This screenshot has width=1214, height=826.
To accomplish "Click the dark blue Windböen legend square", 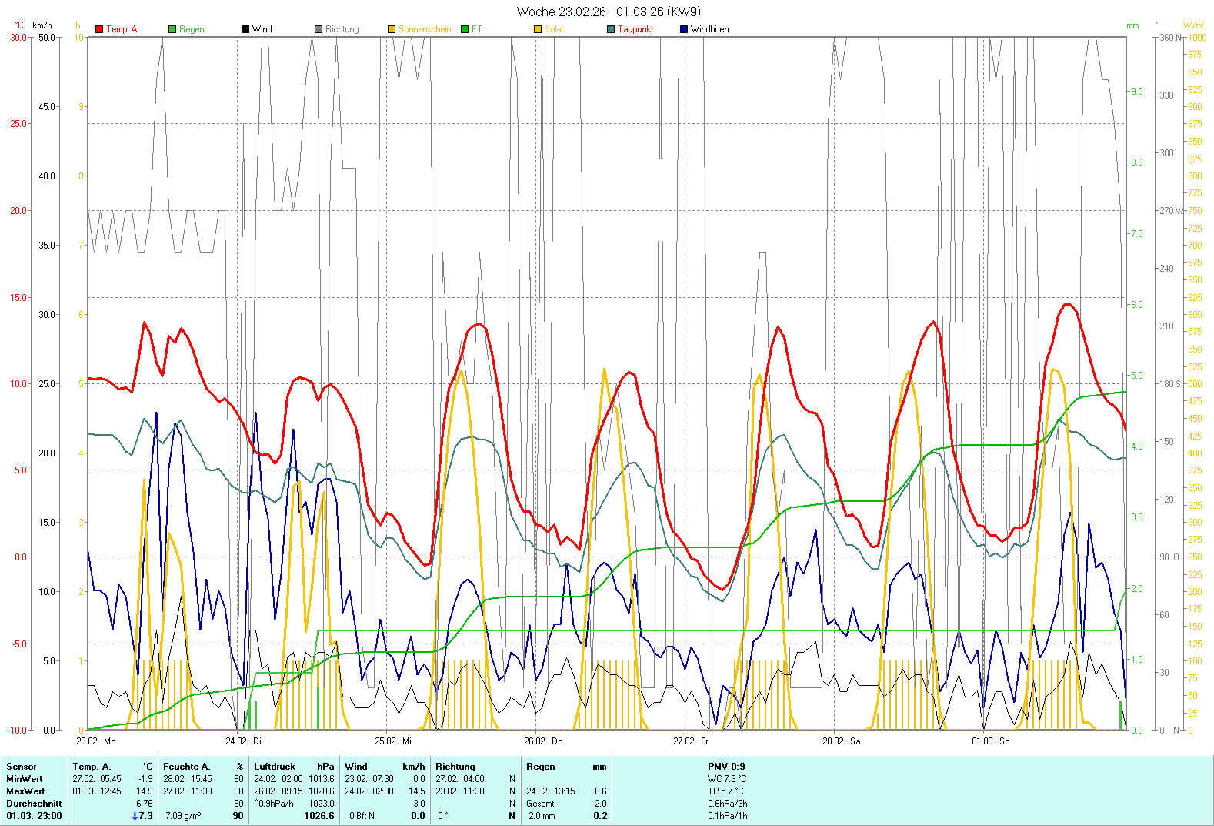I will pos(684,29).
